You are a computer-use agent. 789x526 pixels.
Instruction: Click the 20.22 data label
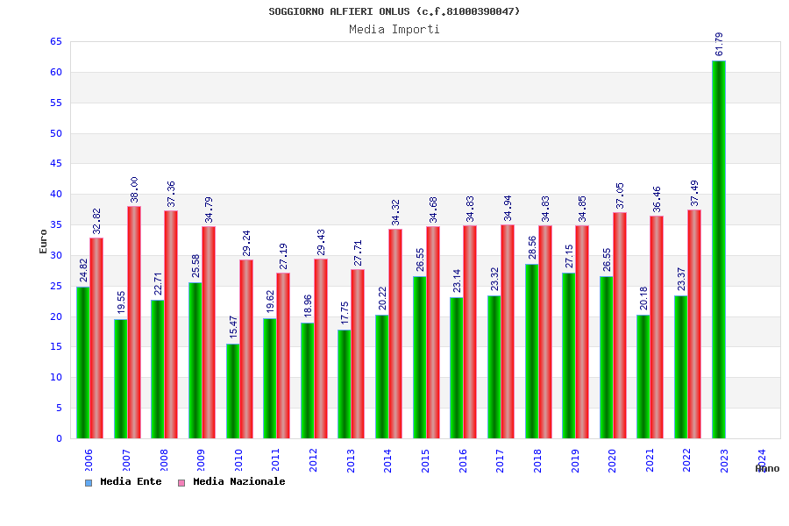click(382, 298)
